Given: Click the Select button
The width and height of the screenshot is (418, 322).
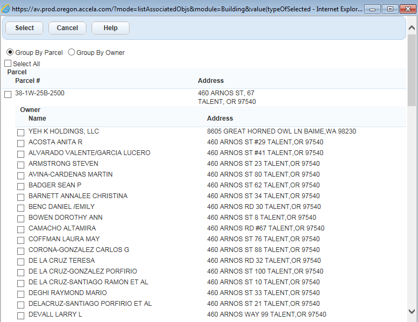Looking at the screenshot, I should pyautogui.click(x=24, y=28).
